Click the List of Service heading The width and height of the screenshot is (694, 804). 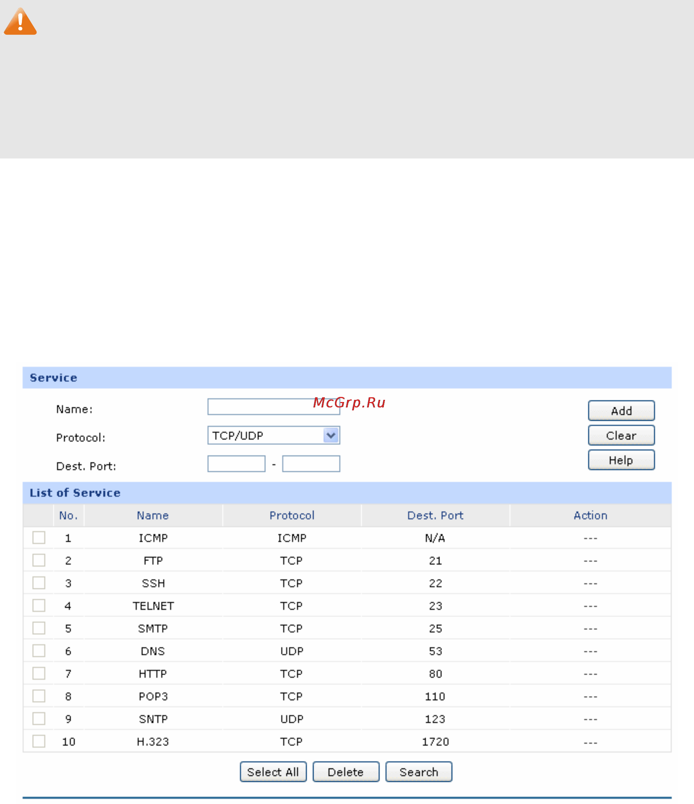(75, 493)
